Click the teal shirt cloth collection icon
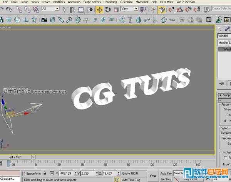 9,20
